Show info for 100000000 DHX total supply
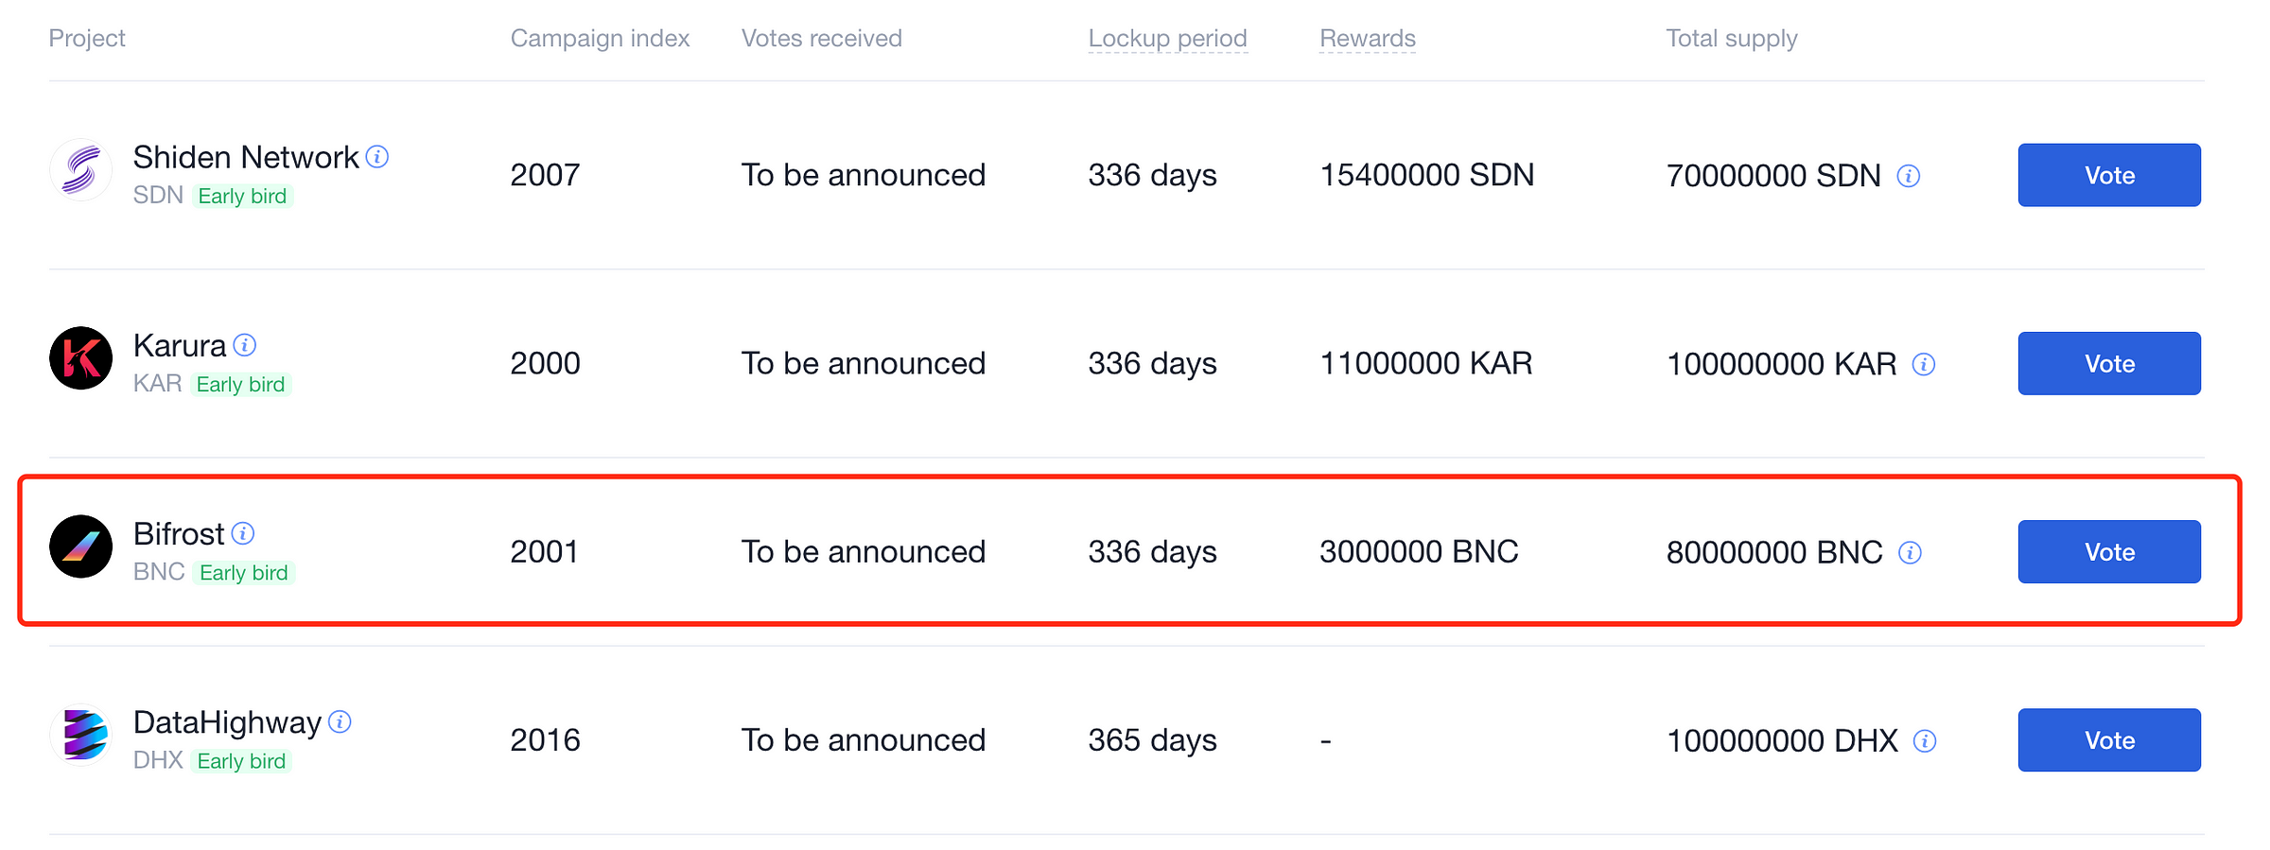 pyautogui.click(x=1925, y=740)
